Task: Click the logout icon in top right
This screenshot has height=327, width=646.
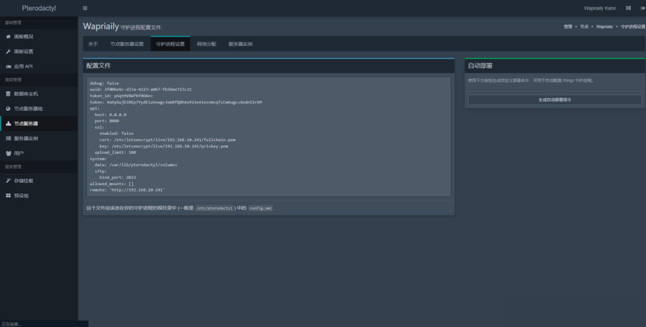Action: [642, 8]
